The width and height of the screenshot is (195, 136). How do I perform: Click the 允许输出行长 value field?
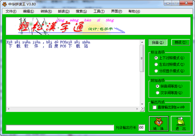(x=142, y=128)
